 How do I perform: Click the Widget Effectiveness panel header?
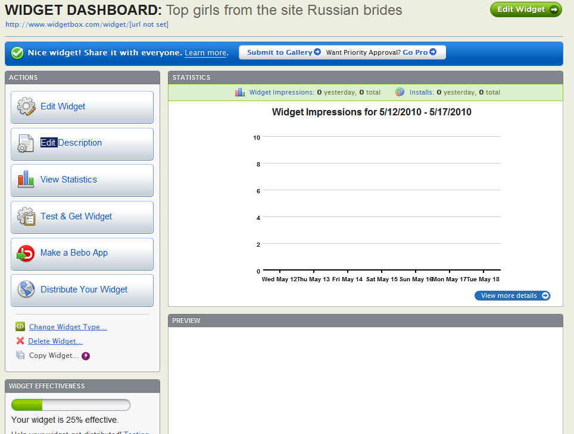pos(82,386)
